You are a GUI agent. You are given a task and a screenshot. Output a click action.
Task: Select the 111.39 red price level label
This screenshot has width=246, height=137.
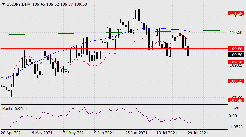click(236, 13)
